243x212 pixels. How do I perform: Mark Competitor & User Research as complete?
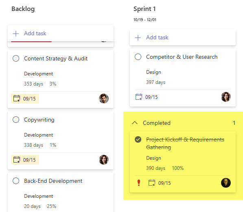(x=138, y=57)
